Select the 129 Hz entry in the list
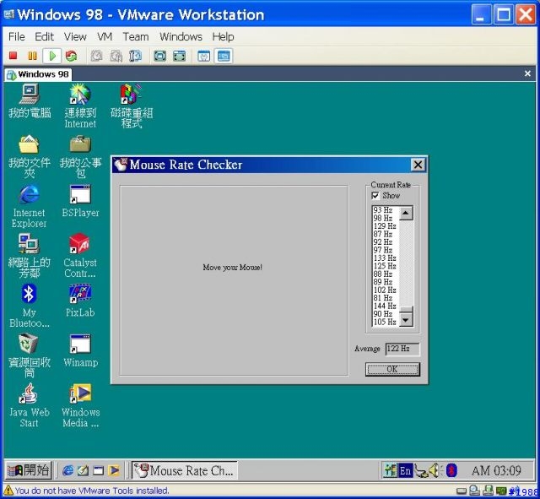 point(385,226)
